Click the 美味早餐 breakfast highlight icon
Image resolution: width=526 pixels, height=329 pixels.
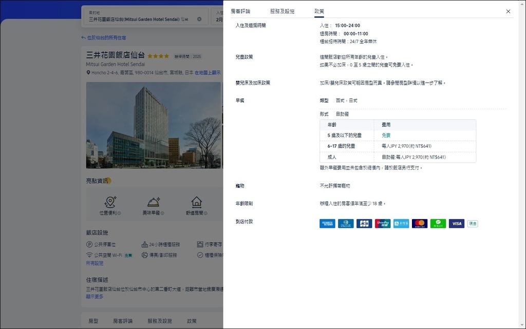pos(153,202)
